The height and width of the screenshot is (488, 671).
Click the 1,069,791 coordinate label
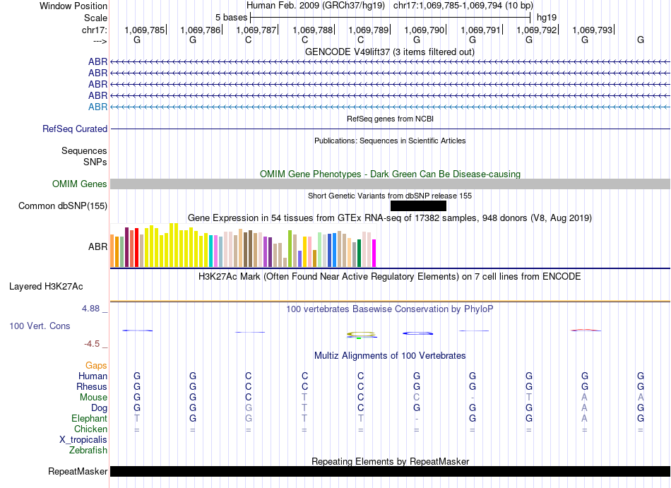(x=480, y=30)
